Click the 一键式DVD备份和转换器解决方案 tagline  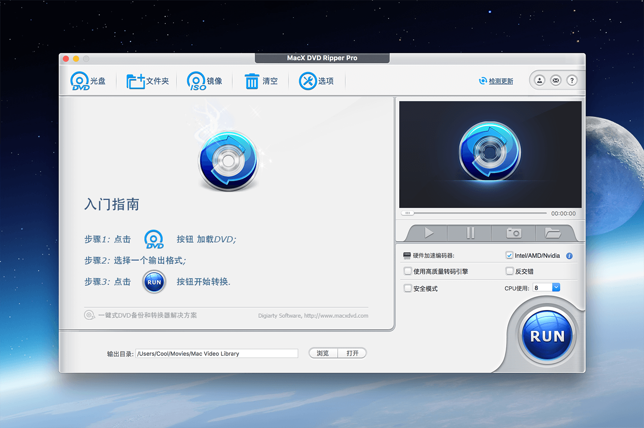pos(147,315)
